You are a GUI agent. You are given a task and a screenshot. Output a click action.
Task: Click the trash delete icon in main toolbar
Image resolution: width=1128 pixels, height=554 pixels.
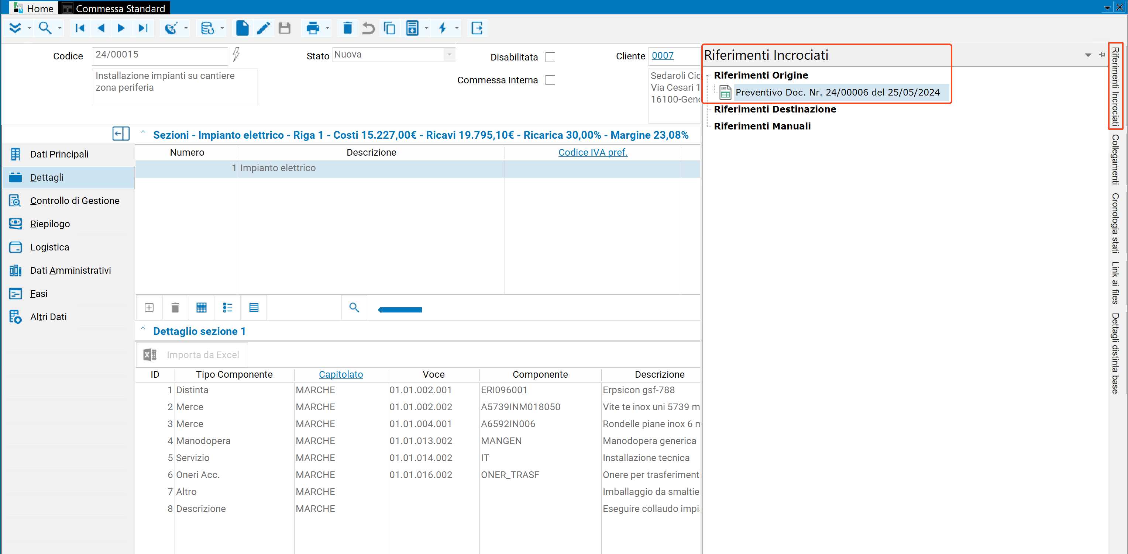point(347,28)
